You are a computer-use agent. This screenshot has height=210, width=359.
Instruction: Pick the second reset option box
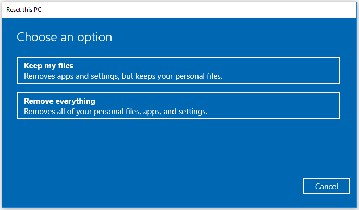[178, 106]
